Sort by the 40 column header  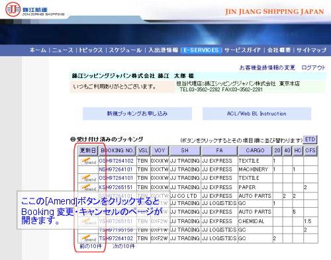click(x=287, y=151)
